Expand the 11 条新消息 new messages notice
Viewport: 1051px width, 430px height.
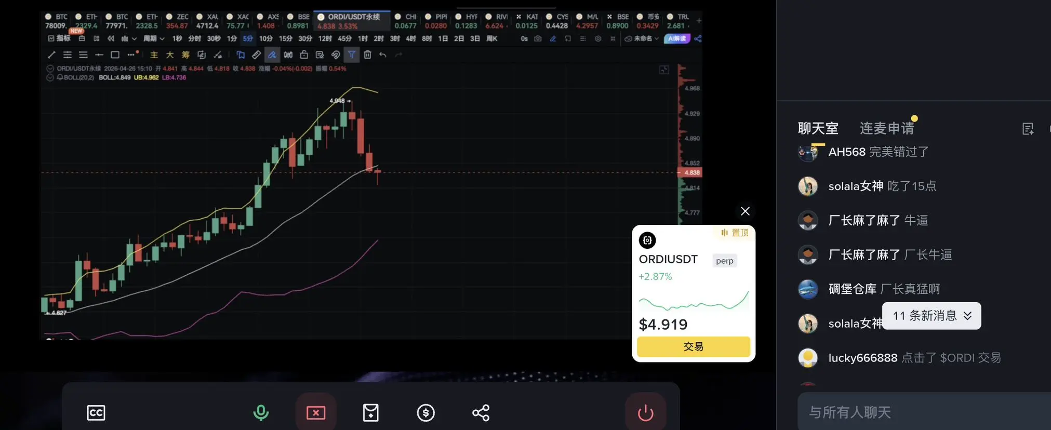pyautogui.click(x=932, y=316)
